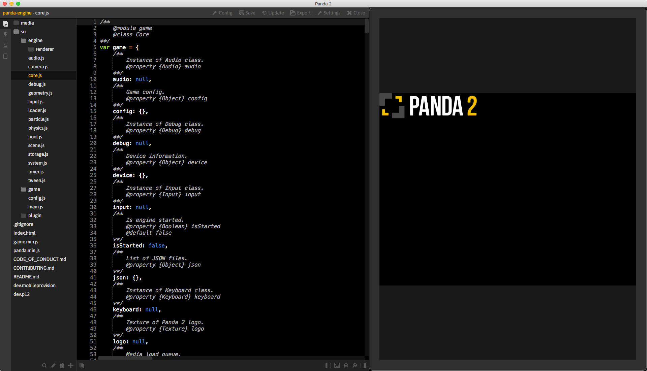Click the delete trash icon
Viewport: 647px width, 371px height.
(62, 366)
